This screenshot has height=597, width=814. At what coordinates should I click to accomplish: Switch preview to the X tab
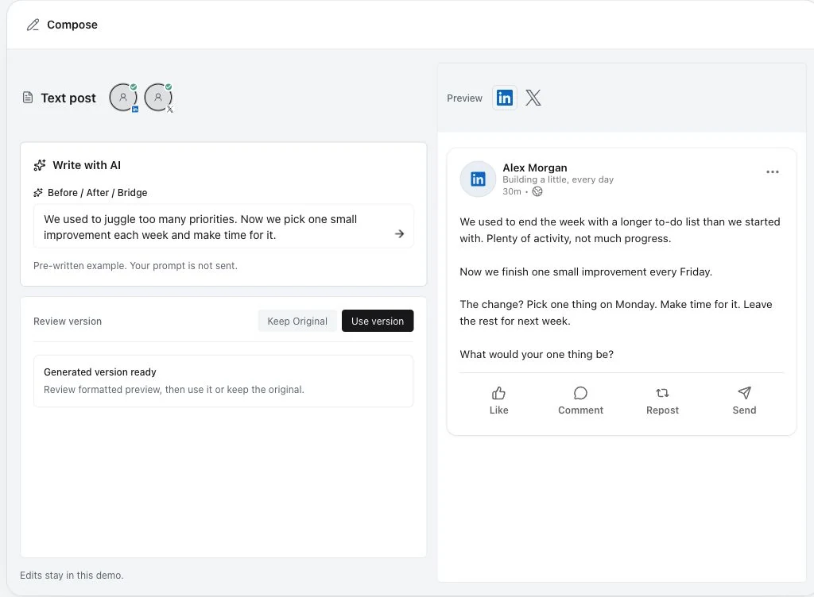tap(533, 98)
